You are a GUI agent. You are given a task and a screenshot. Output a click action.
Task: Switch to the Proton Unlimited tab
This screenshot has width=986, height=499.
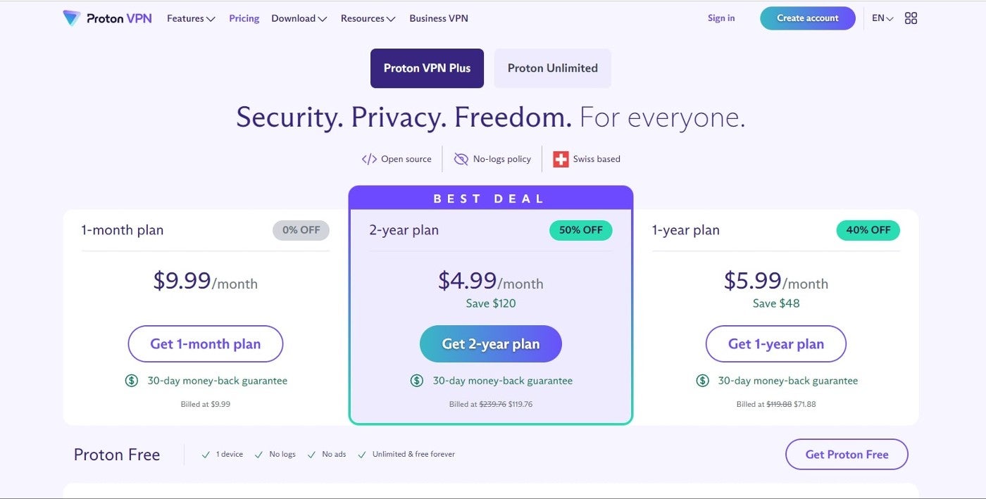click(552, 68)
